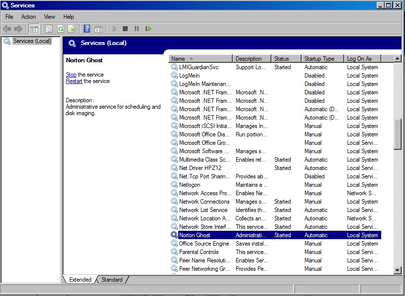Viewport: 405px width, 296px height.
Task: Select the LogMeIn service row
Action: [276, 76]
